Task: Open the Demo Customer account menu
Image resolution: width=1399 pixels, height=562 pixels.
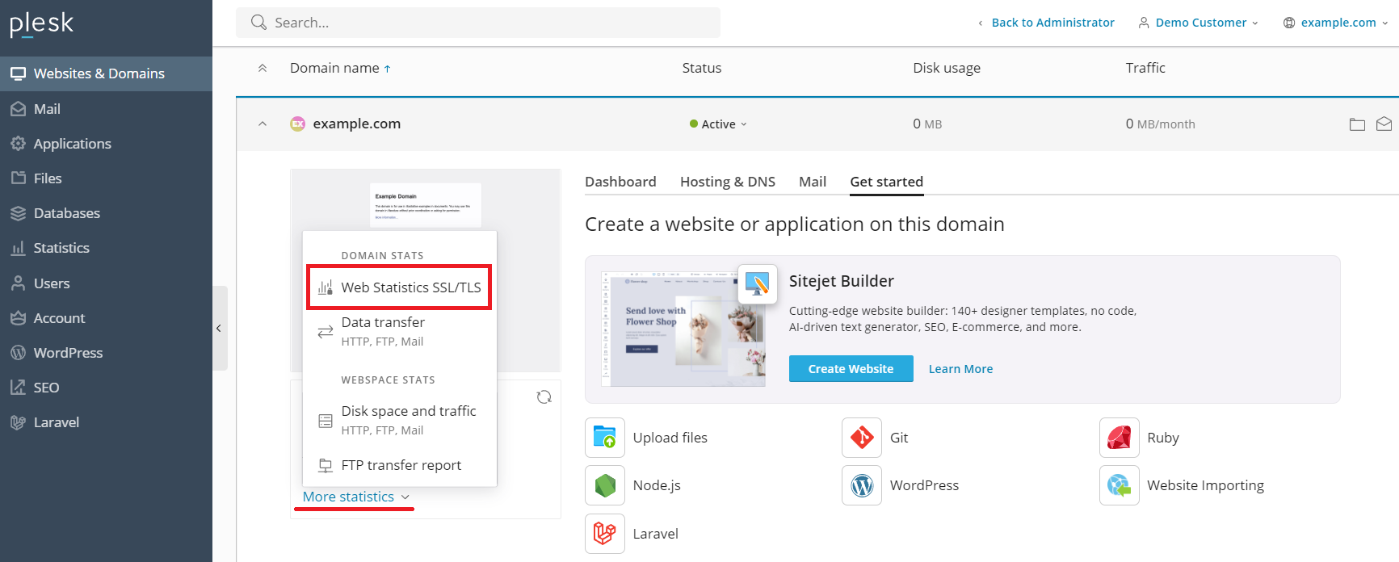Action: (x=1199, y=23)
